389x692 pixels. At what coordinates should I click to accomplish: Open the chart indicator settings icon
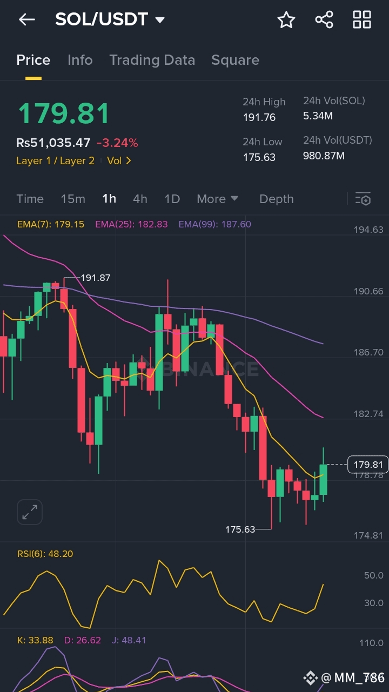(363, 199)
